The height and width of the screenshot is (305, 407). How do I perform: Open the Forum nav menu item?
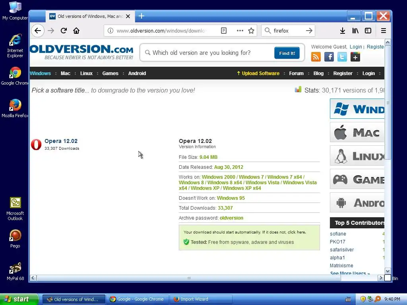[297, 73]
